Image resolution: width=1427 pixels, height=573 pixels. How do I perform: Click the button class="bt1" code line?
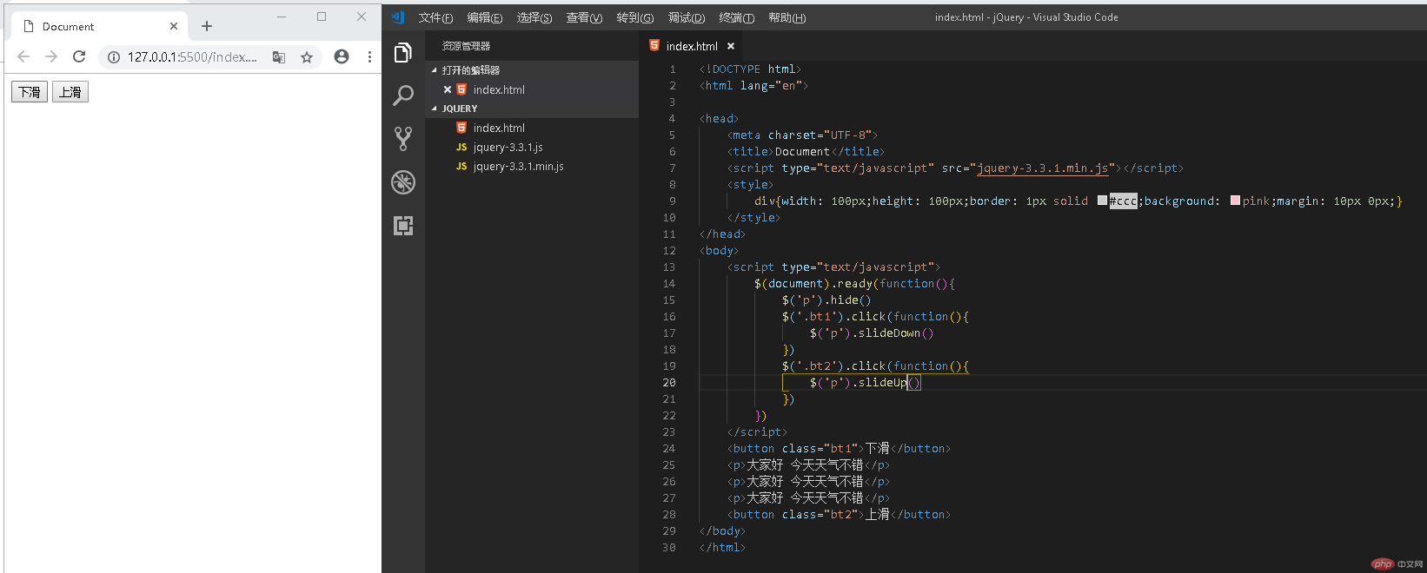[840, 449]
